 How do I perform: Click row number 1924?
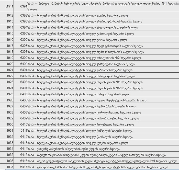click(10, 88)
